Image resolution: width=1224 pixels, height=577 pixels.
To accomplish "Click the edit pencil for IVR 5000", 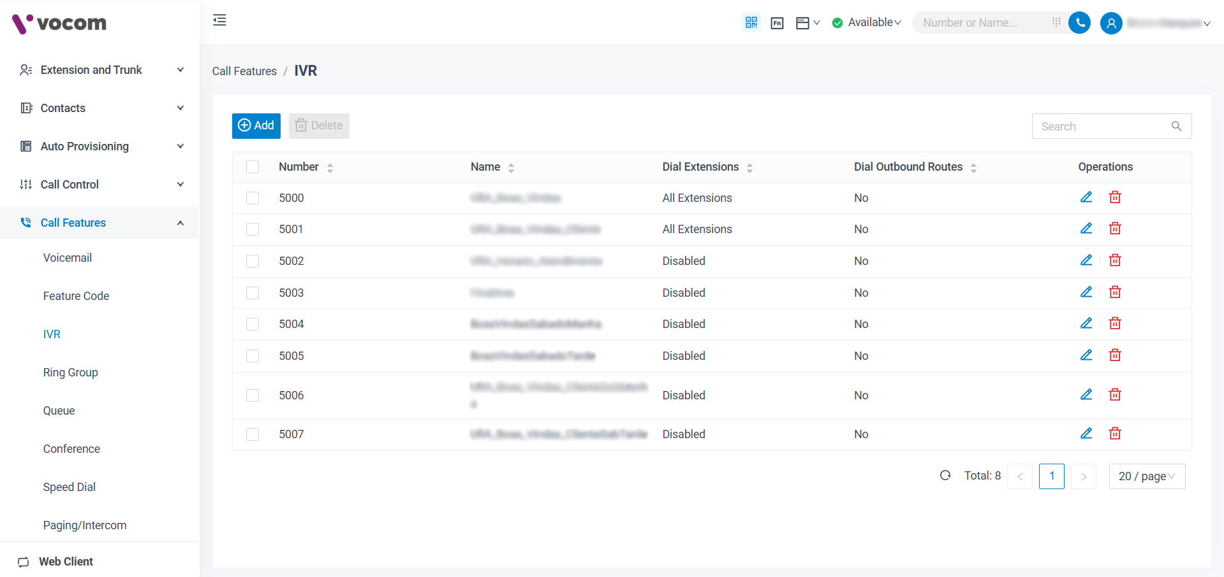I will coord(1086,197).
